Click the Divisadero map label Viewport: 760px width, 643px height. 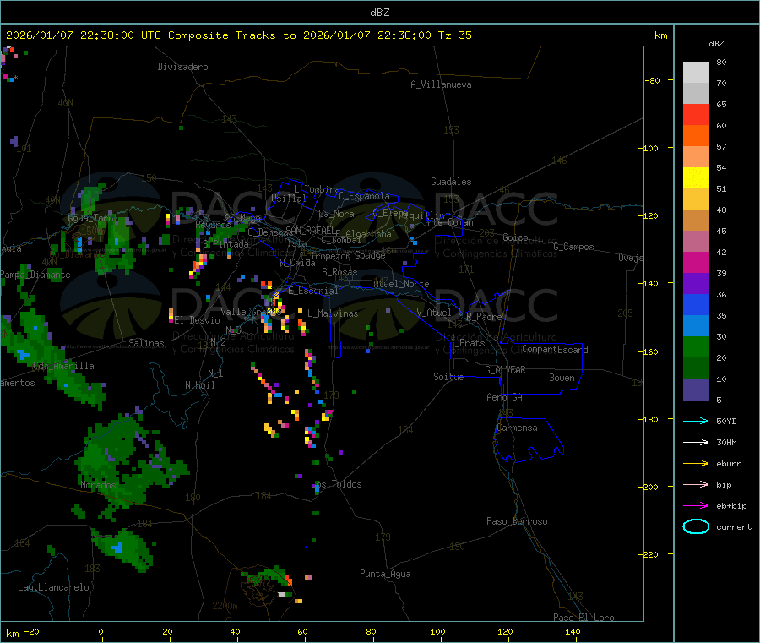[x=182, y=67]
